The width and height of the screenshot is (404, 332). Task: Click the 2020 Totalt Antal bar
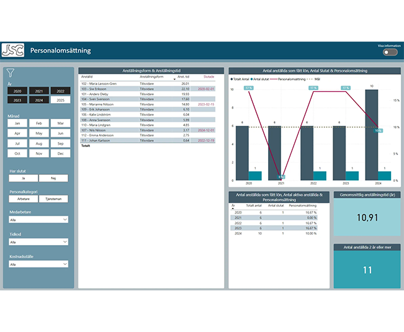coord(242,153)
